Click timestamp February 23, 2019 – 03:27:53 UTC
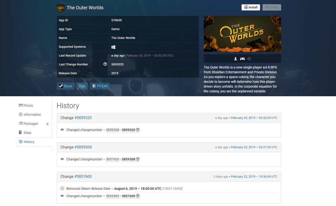The image size is (336, 206). coord(254,147)
